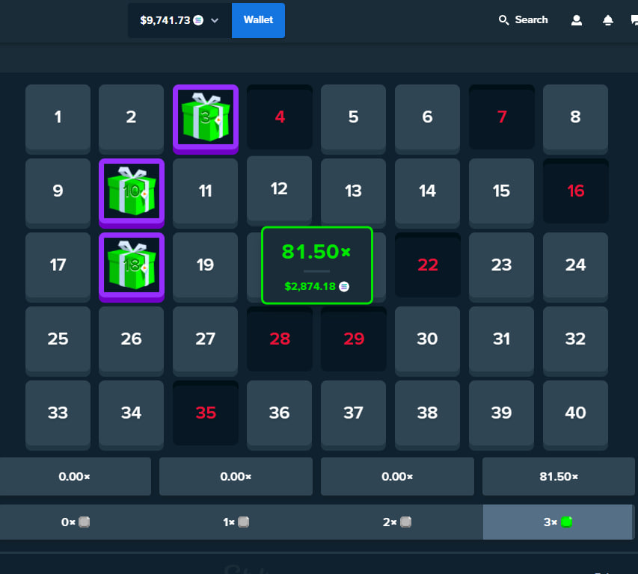Image resolution: width=638 pixels, height=574 pixels.
Task: Open the Wallet
Action: [x=258, y=20]
